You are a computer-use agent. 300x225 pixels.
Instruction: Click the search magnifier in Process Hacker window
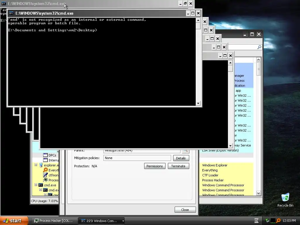click(259, 47)
